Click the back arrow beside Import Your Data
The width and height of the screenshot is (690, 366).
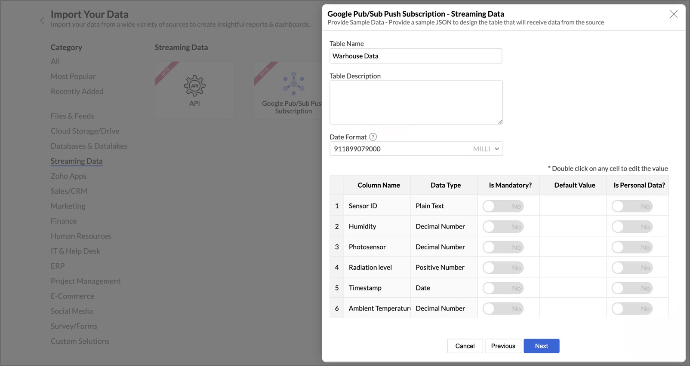pos(42,20)
